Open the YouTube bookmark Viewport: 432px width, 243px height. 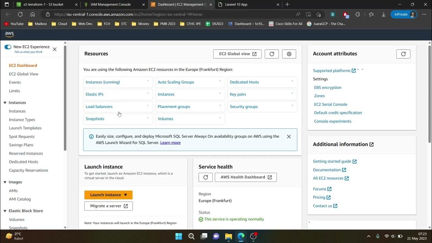click(14, 24)
